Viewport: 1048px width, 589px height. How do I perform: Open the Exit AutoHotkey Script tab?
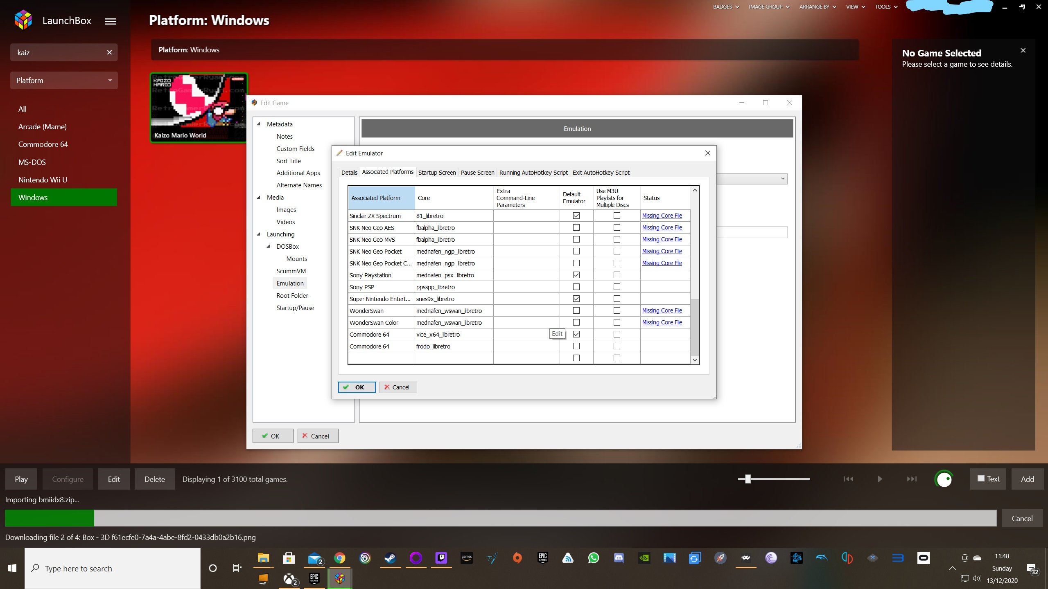coord(601,173)
